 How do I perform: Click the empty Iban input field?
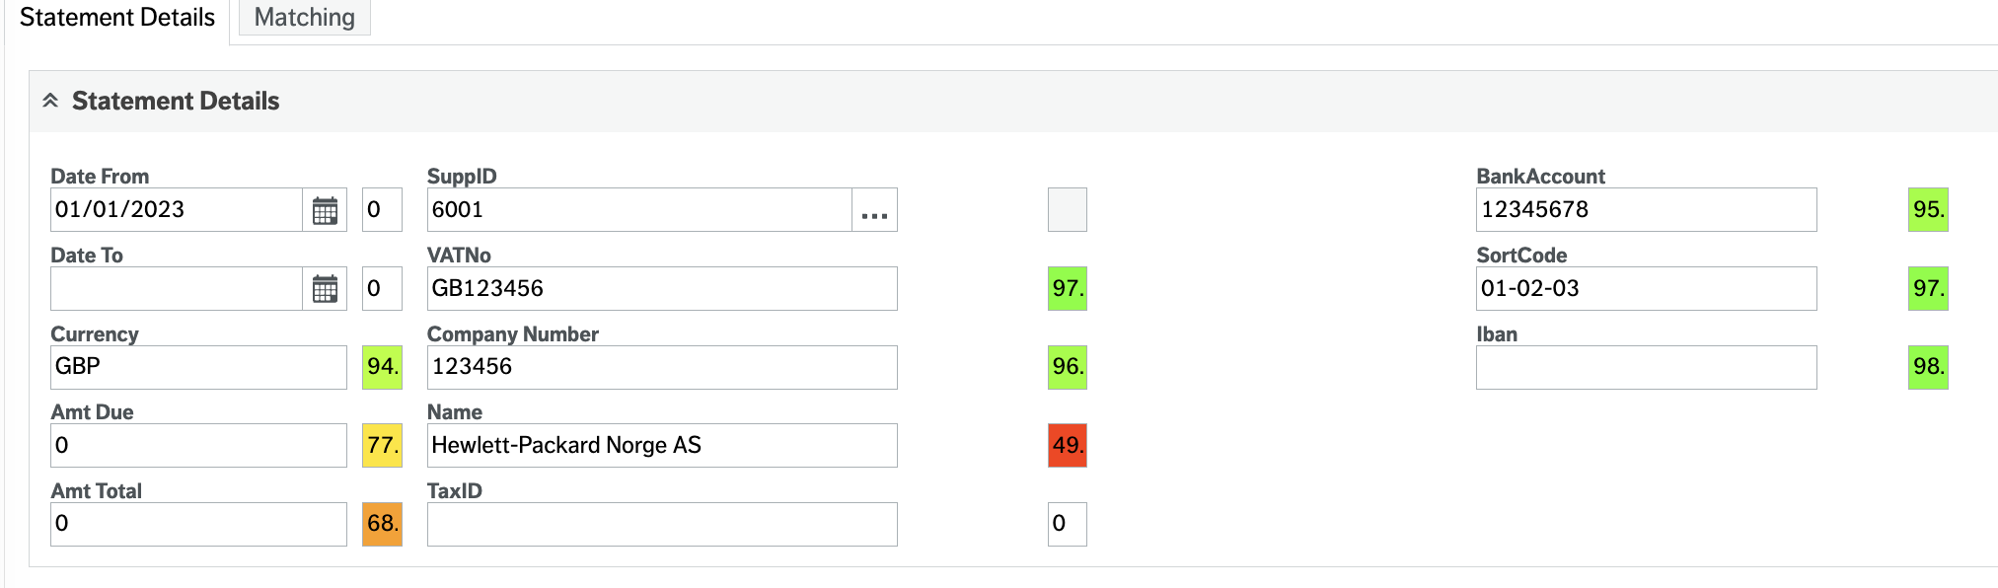tap(1645, 366)
